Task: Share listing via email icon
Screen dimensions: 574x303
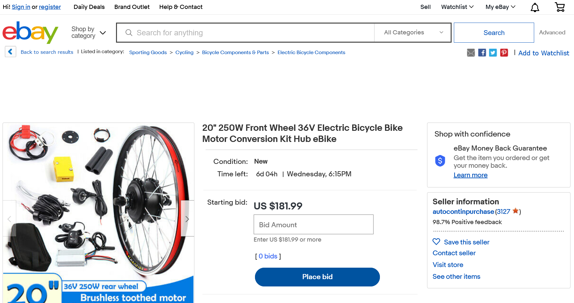Action: point(471,53)
